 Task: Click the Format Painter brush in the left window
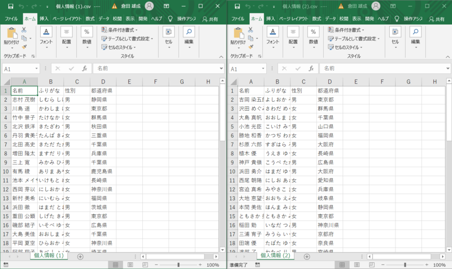tap(24, 47)
